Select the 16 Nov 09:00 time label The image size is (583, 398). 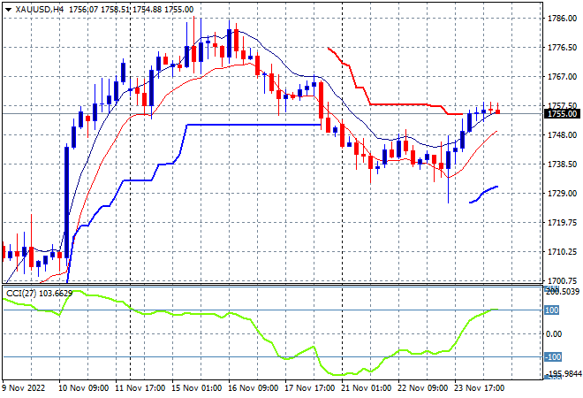pos(253,388)
